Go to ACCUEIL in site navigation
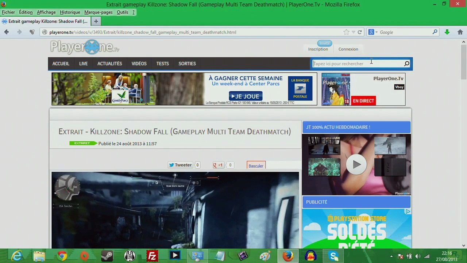 [61, 64]
